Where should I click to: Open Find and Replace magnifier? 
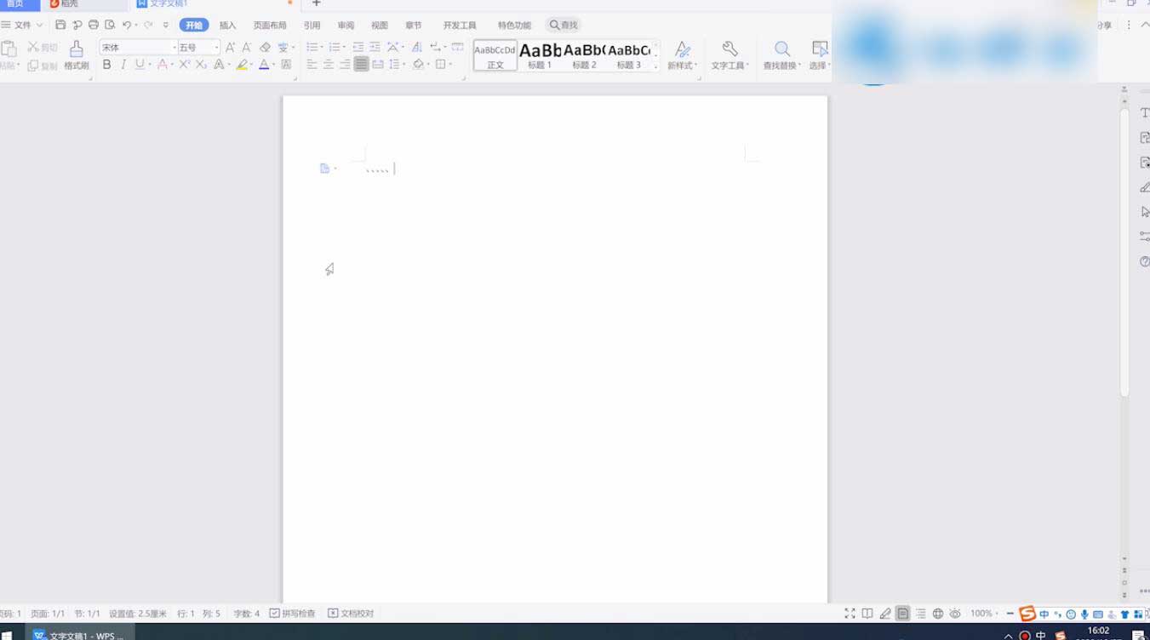point(781,54)
